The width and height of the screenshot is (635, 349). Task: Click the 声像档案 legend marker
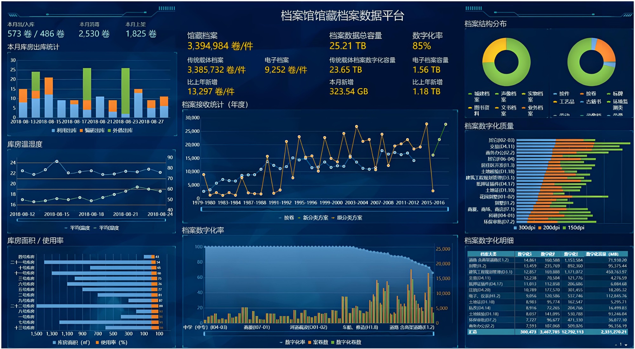click(x=497, y=94)
